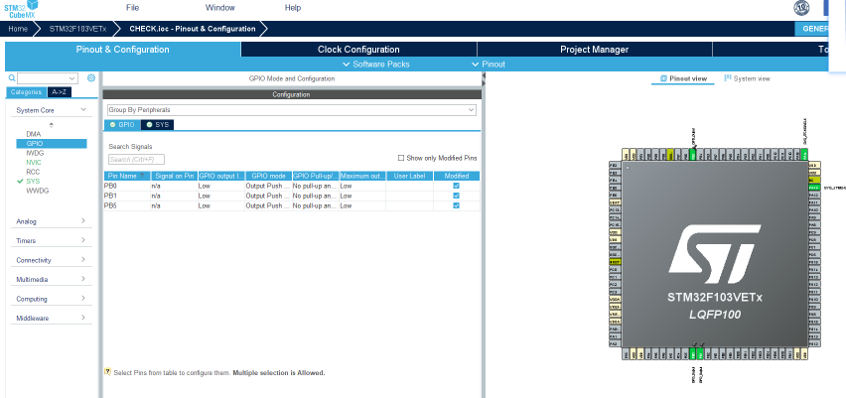Click the STM32CubeMX logo
Screen dimensions: 846x398
point(22,9)
